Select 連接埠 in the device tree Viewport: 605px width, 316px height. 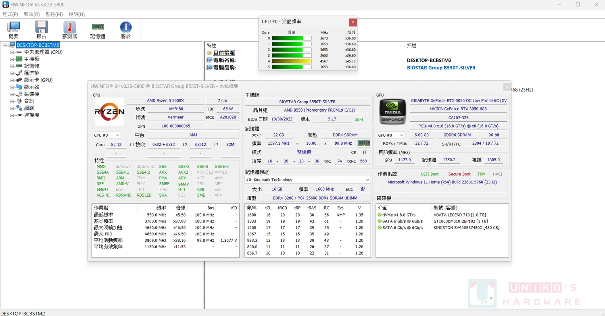(31, 115)
